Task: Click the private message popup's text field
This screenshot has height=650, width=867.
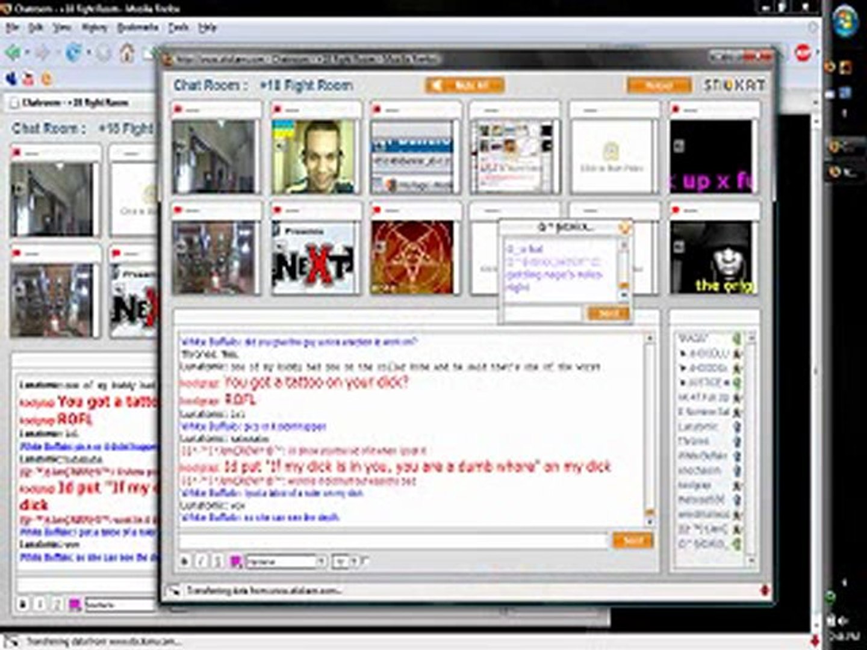Action: 544,314
